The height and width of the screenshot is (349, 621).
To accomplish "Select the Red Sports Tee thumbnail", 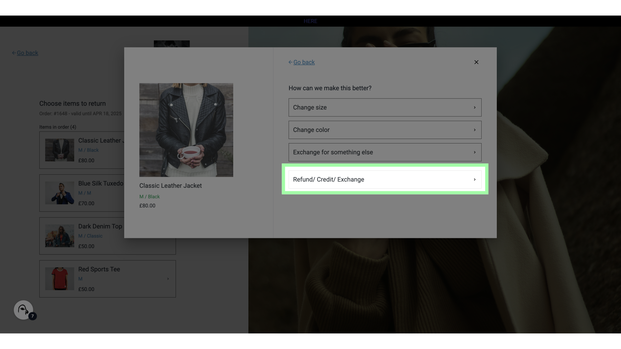I will coord(60,279).
